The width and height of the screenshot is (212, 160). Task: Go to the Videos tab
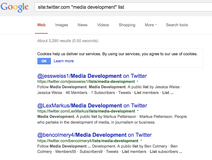click(x=103, y=25)
